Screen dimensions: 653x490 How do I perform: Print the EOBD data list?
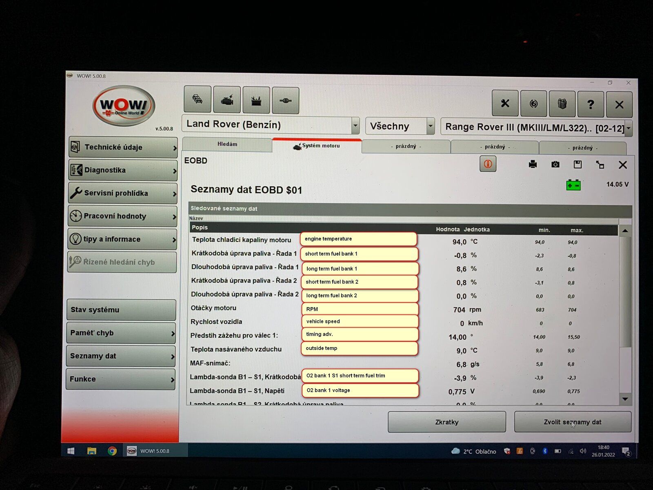[533, 164]
